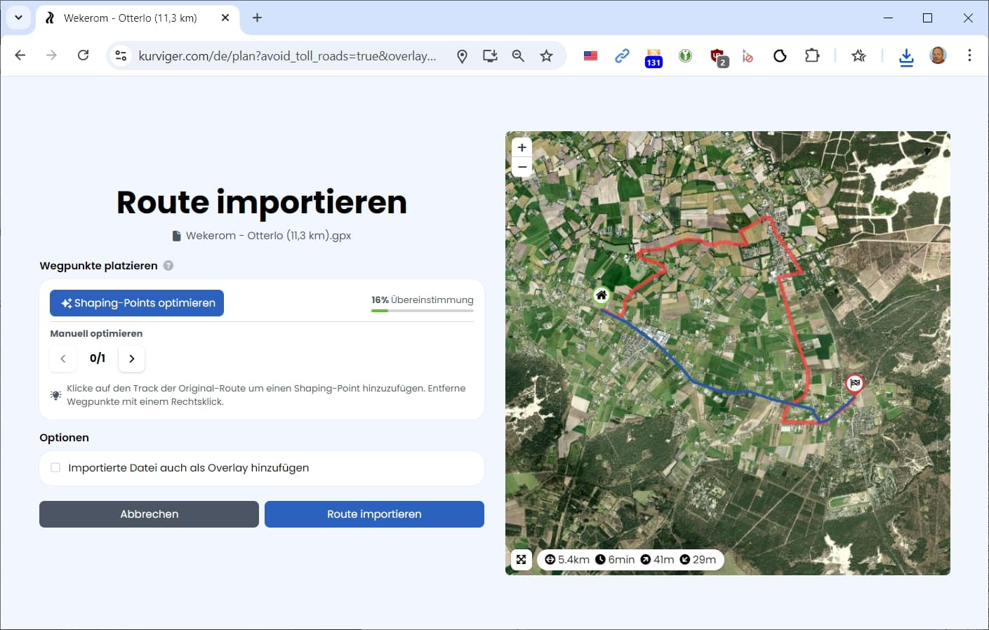Open the blue link extension
Screen dimensions: 989x630
622,56
